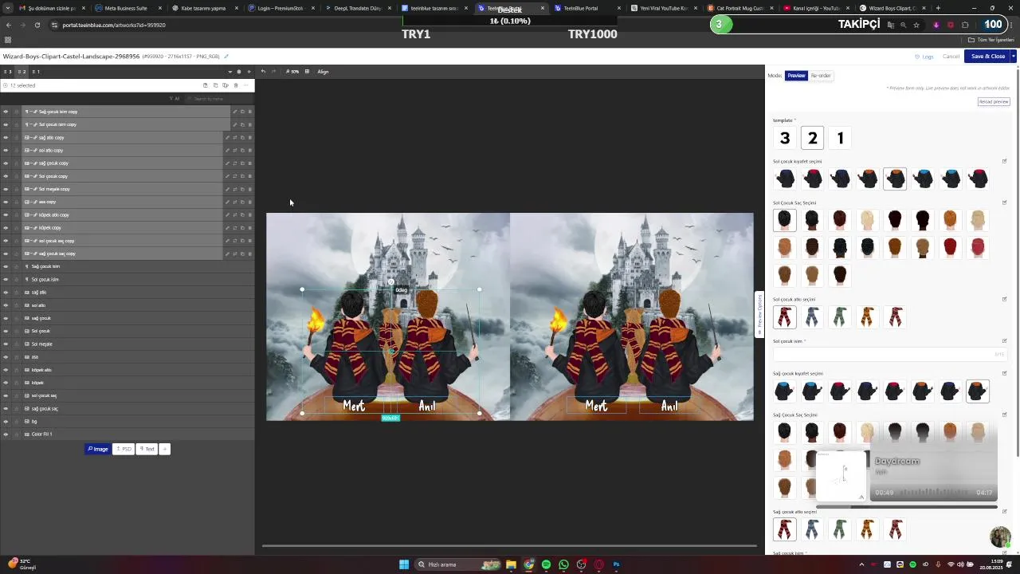Open edit icon for 'Sol çocuk kıyafet seçimi'

pos(1004,161)
